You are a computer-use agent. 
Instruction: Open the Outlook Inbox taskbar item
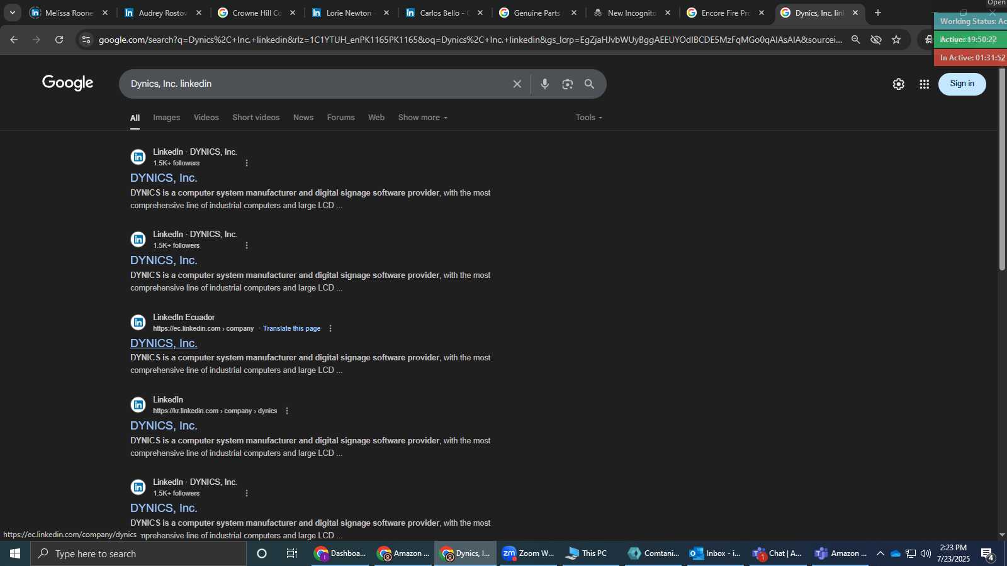[716, 553]
